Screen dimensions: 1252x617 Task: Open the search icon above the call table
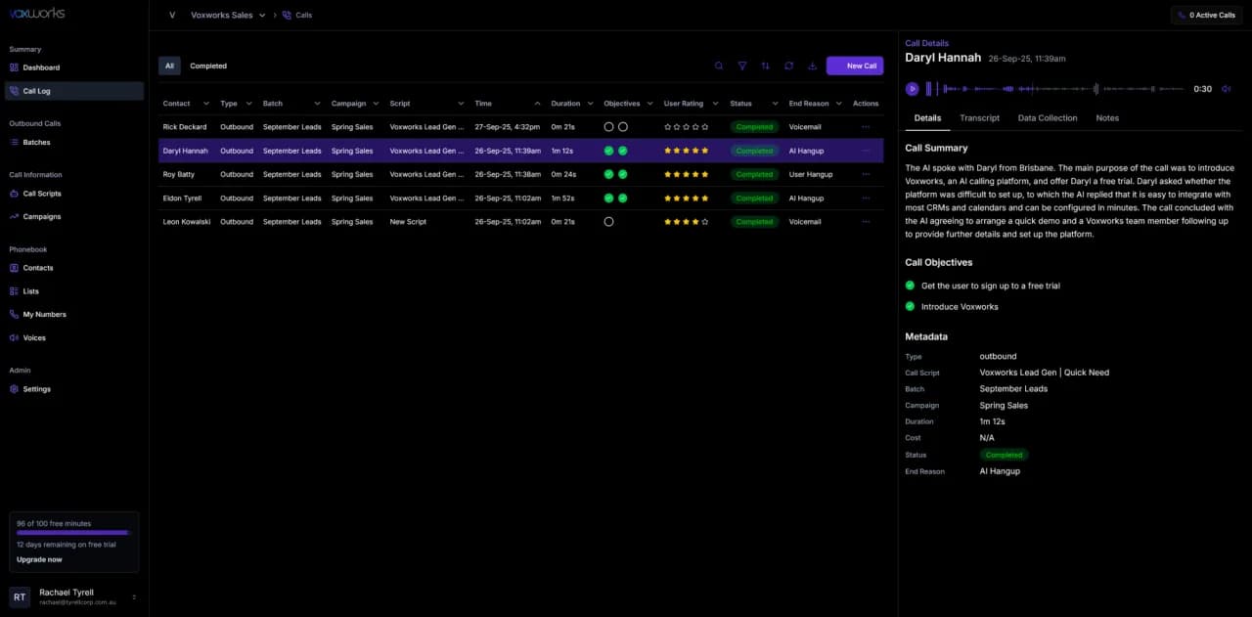(x=719, y=66)
